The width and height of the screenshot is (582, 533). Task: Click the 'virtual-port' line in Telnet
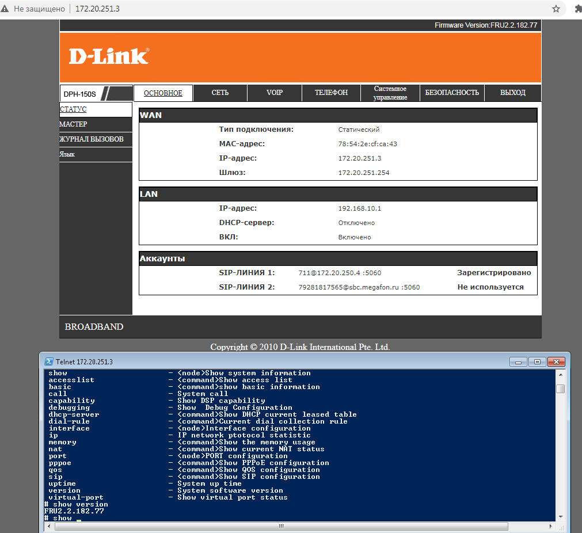pos(168,497)
